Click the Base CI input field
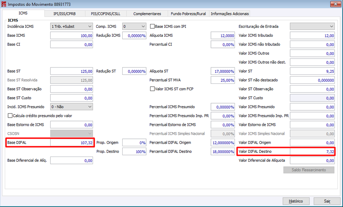Viewport: 343px width, 207px height. click(x=72, y=44)
